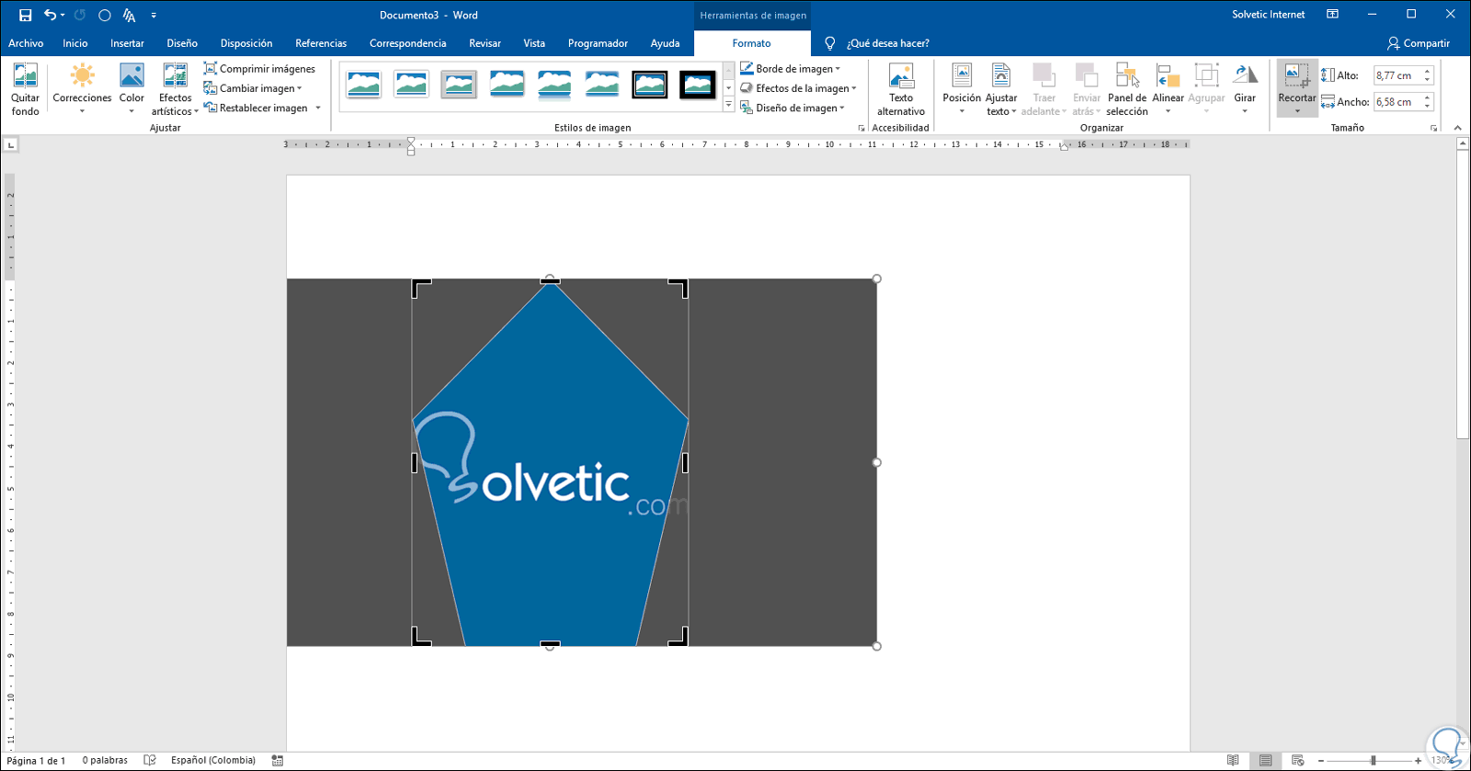Screen dimensions: 1471x771
Task: Open Customize Quick Access Toolbar dropdown
Action: point(154,15)
